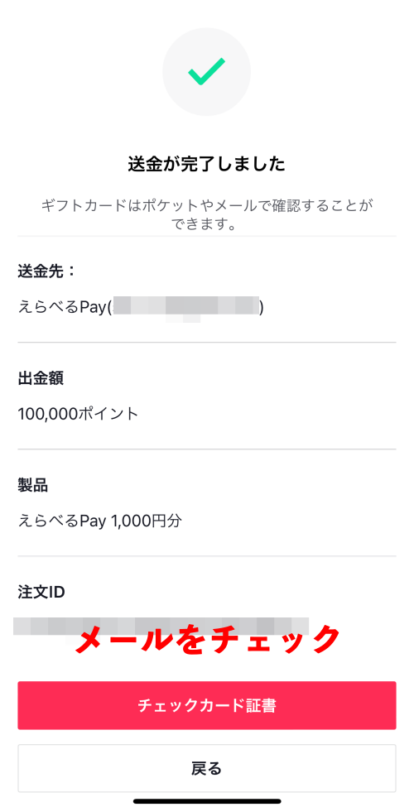Click the home indicator bar at bottom
The image size is (414, 807).
click(207, 801)
